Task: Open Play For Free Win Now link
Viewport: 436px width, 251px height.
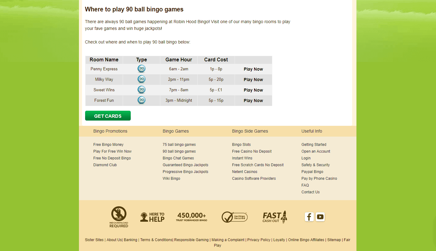Action: click(113, 151)
